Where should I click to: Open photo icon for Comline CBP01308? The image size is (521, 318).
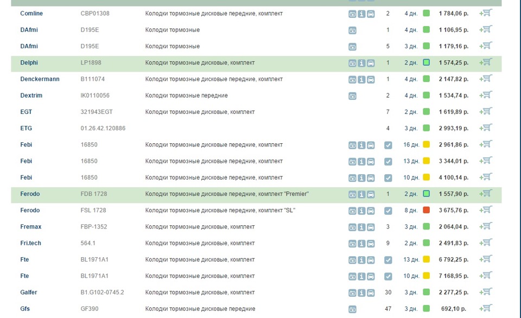tap(352, 14)
